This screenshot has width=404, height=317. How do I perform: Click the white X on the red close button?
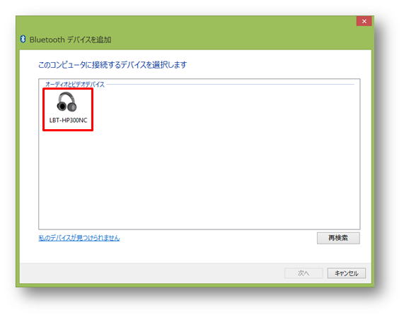point(364,21)
